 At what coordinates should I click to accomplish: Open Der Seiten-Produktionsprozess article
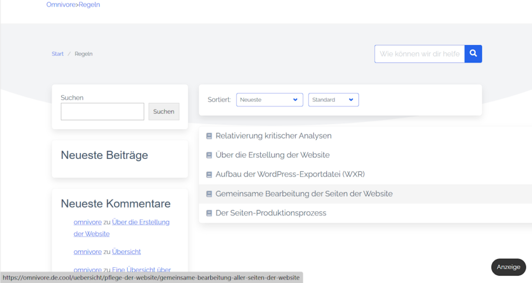click(271, 213)
